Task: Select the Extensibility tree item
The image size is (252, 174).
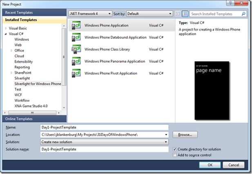Action: pyautogui.click(x=24, y=62)
